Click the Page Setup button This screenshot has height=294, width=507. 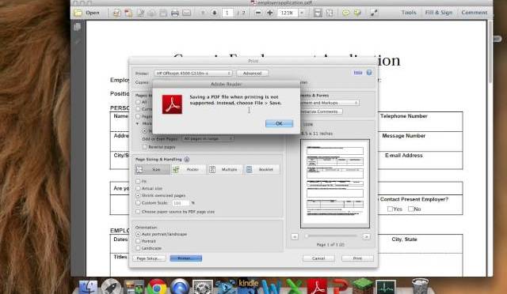149,258
